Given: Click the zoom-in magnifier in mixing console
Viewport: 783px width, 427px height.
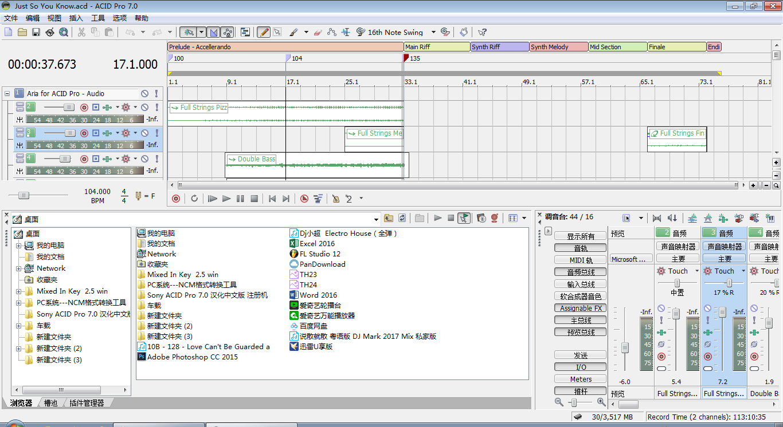Looking at the screenshot, I should [x=601, y=402].
